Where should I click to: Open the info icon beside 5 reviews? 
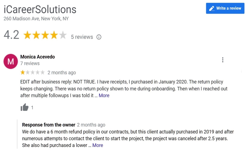(x=99, y=37)
